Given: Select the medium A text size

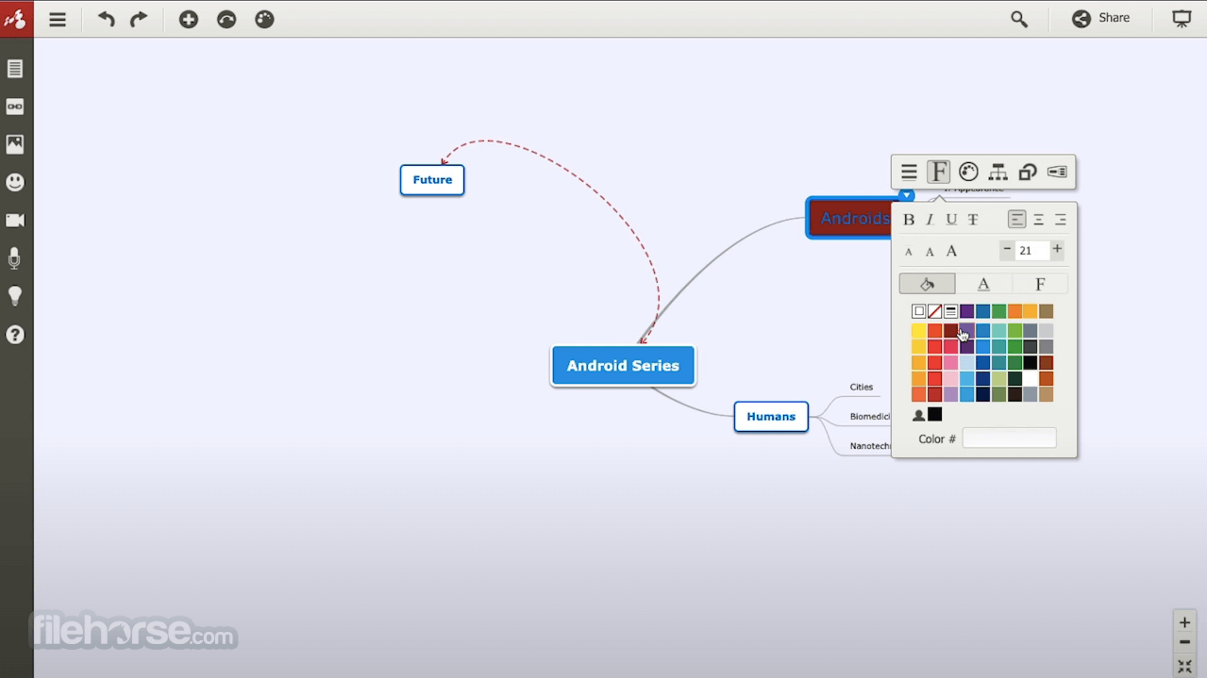Looking at the screenshot, I should coord(930,252).
